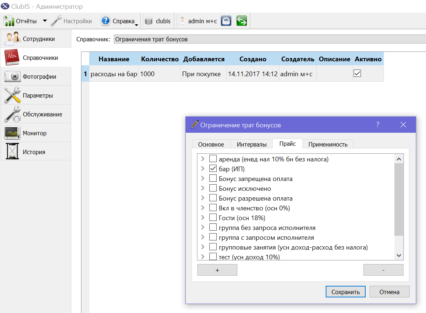Viewport: 426px width, 313px height.
Task: Expand бар (ИП) tree node
Action: 203,168
